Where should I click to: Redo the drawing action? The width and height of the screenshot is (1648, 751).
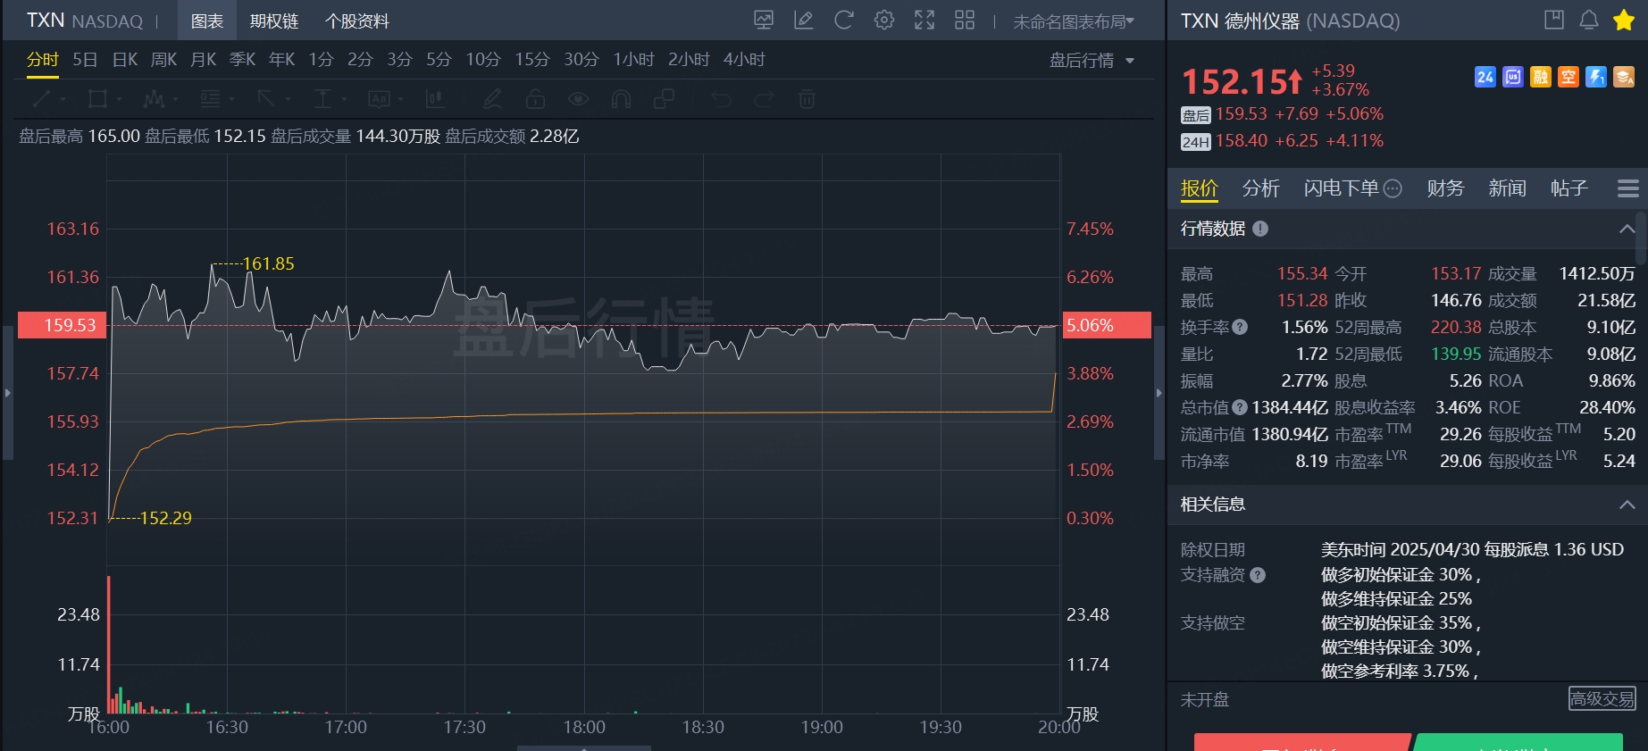coord(764,98)
